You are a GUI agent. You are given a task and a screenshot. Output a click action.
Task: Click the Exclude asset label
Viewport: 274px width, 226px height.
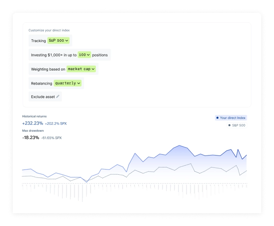[43, 97]
